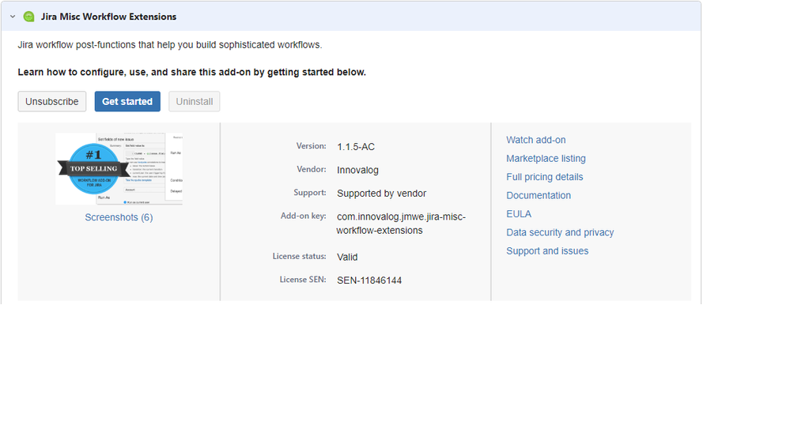Open the #1 Top Selling screenshot thumbnail
The width and height of the screenshot is (790, 444).
point(119,168)
